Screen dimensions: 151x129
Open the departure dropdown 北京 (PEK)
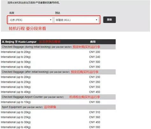(x=31, y=20)
